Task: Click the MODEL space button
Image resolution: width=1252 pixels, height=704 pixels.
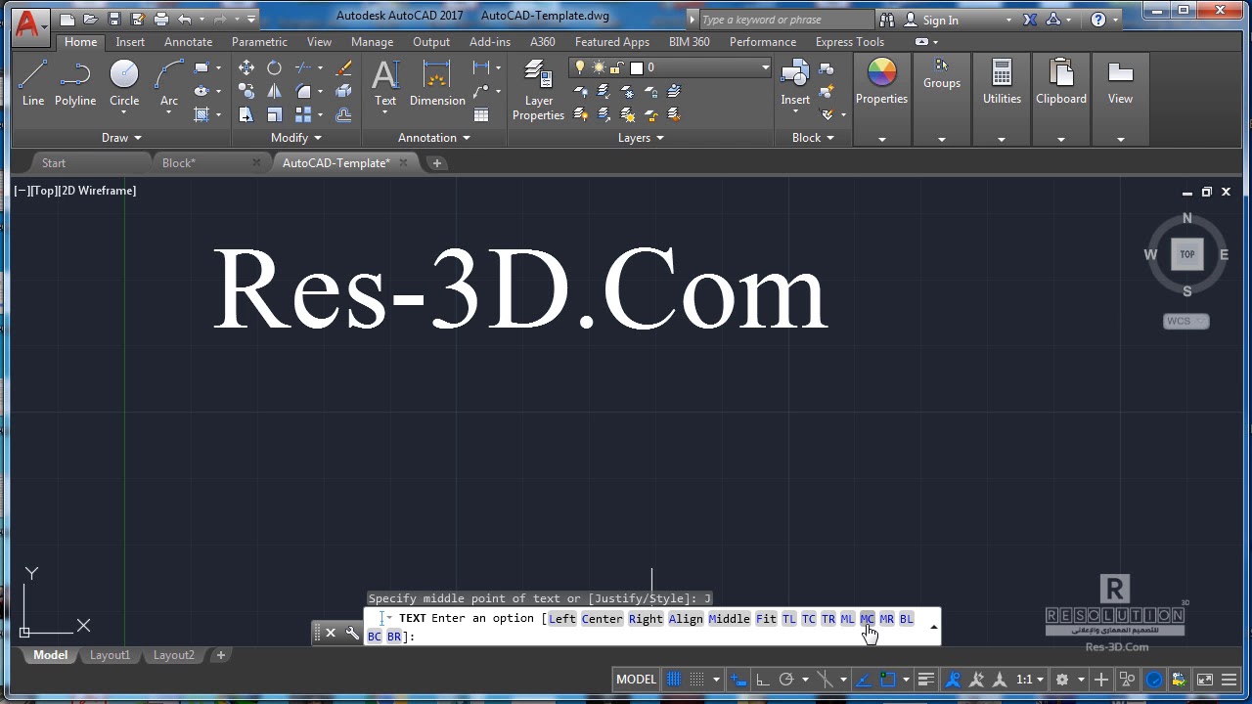Action: (636, 680)
